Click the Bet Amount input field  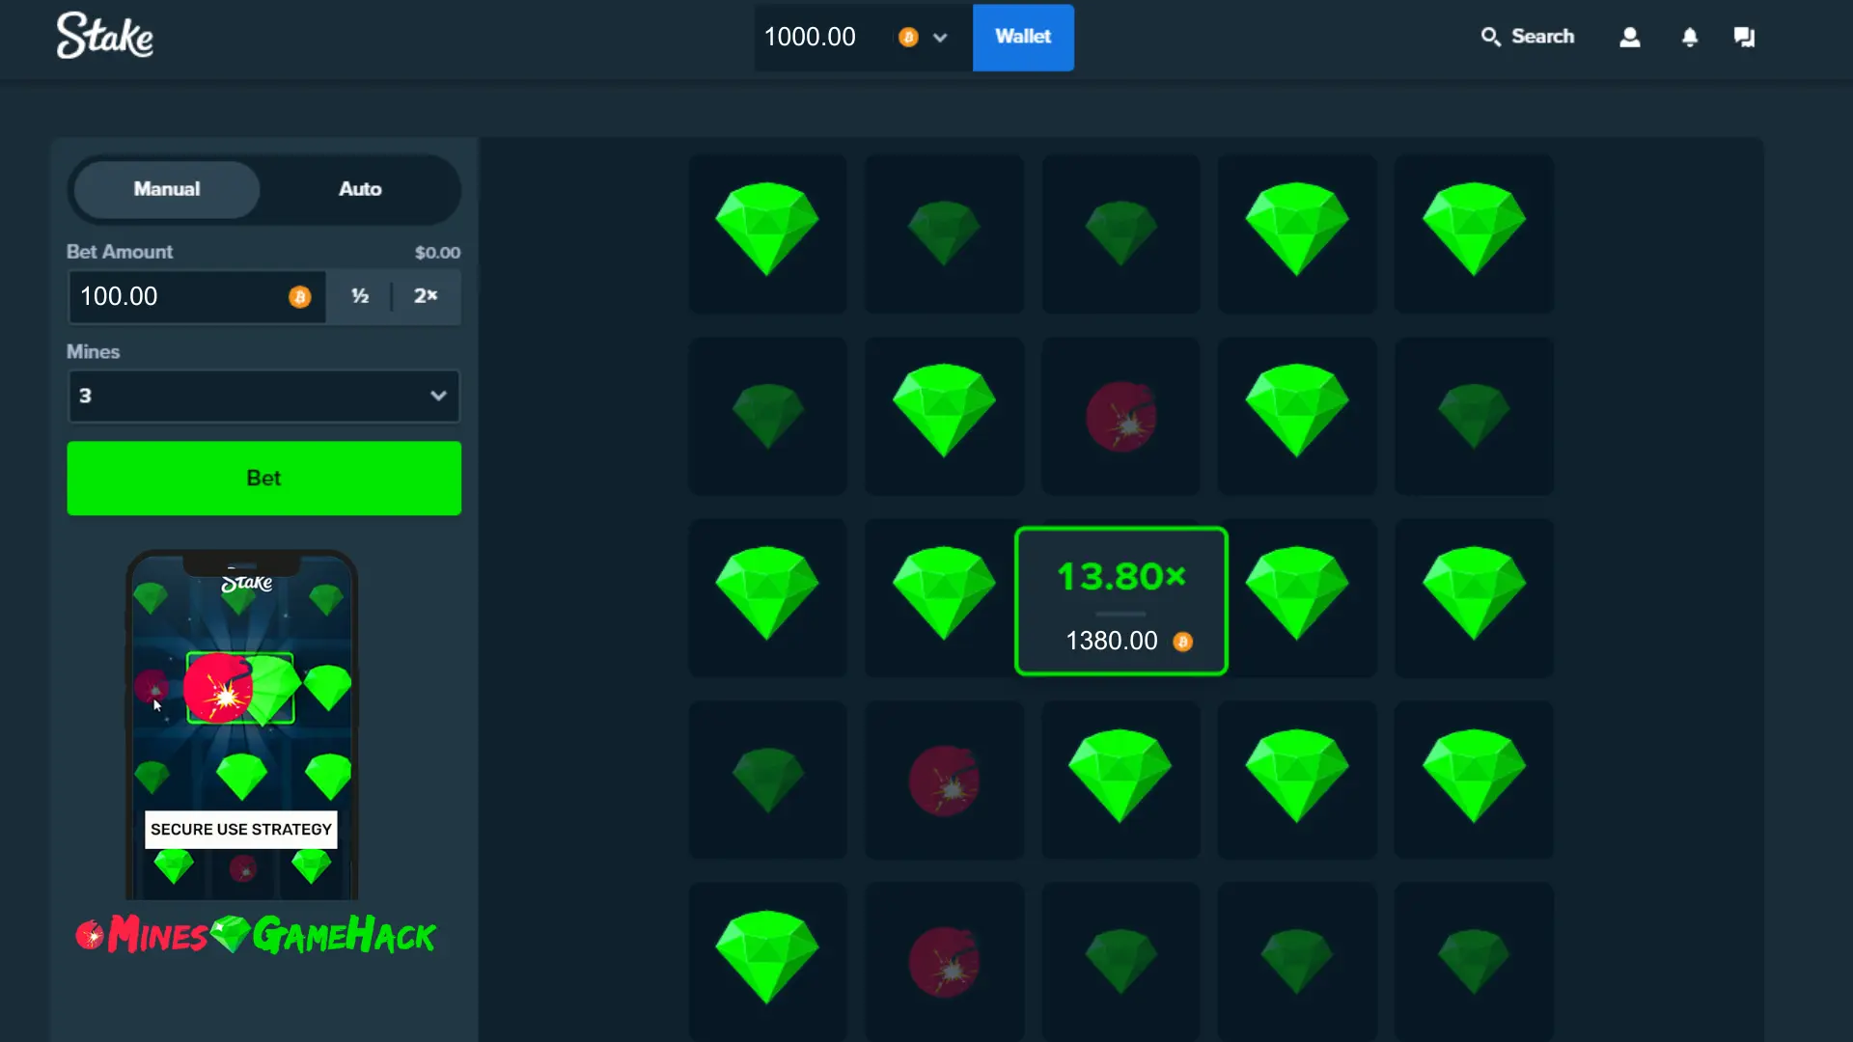pyautogui.click(x=183, y=297)
